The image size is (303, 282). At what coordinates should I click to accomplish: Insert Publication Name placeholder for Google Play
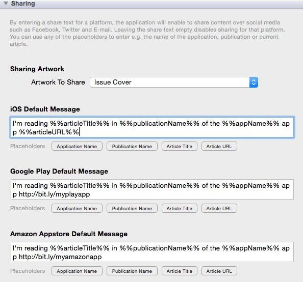tap(132, 209)
